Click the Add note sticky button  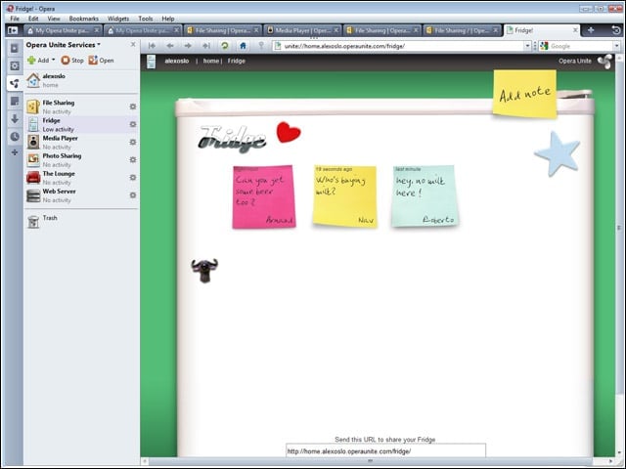(x=524, y=94)
